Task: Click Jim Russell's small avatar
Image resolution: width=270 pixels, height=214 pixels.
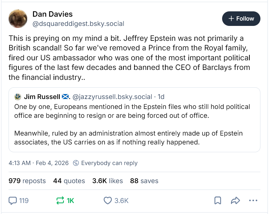Action: (18, 97)
